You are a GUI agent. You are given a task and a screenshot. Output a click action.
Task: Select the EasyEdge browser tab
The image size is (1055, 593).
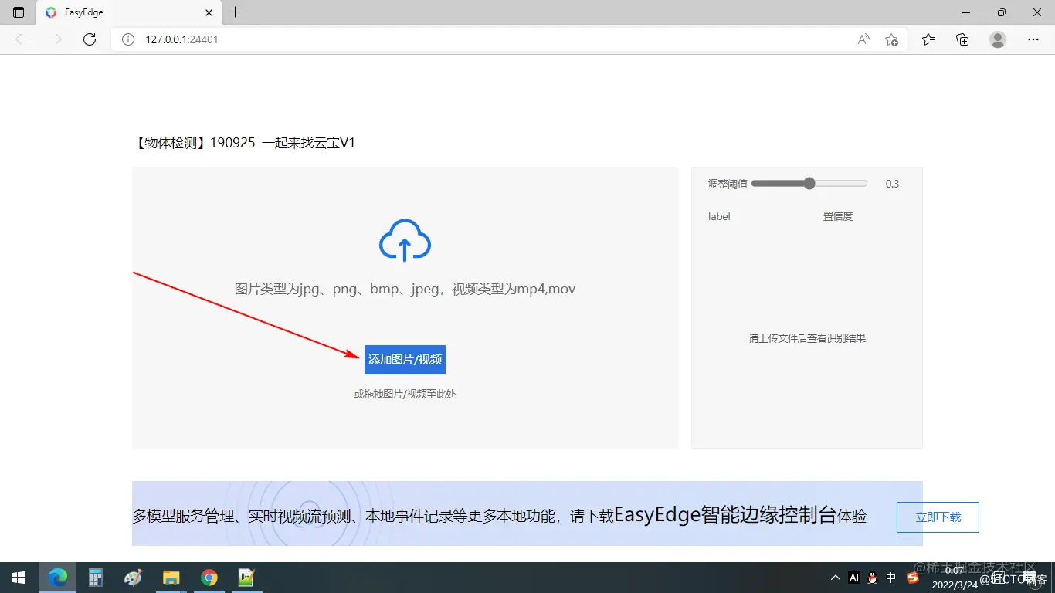pos(128,12)
